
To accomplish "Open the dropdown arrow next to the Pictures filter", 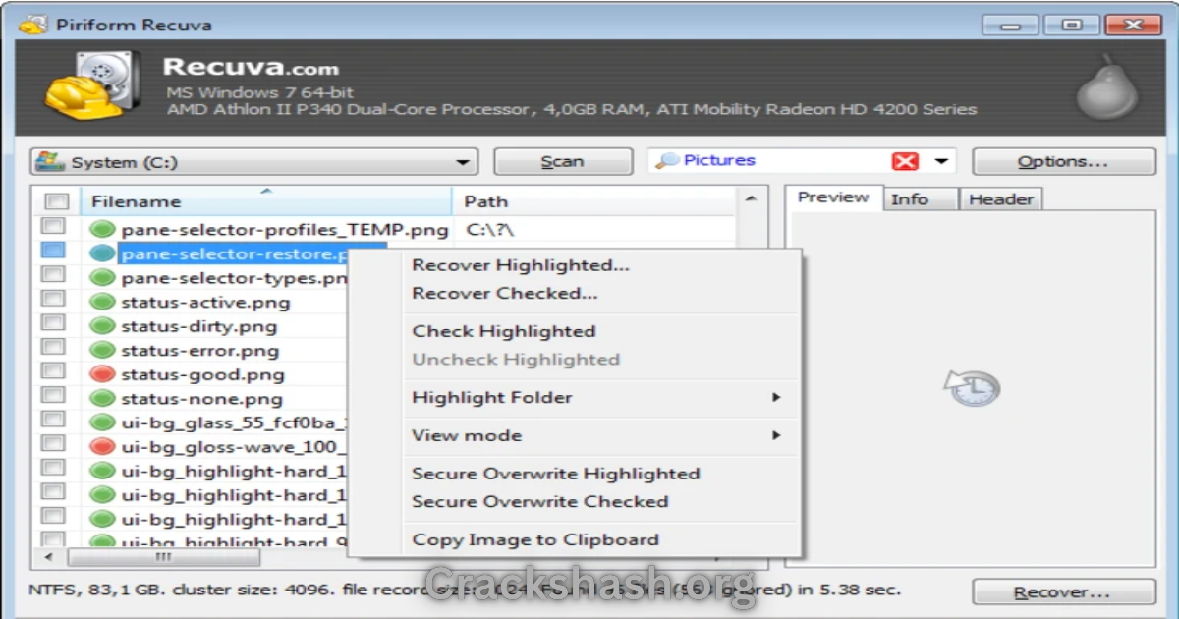I will click(941, 162).
